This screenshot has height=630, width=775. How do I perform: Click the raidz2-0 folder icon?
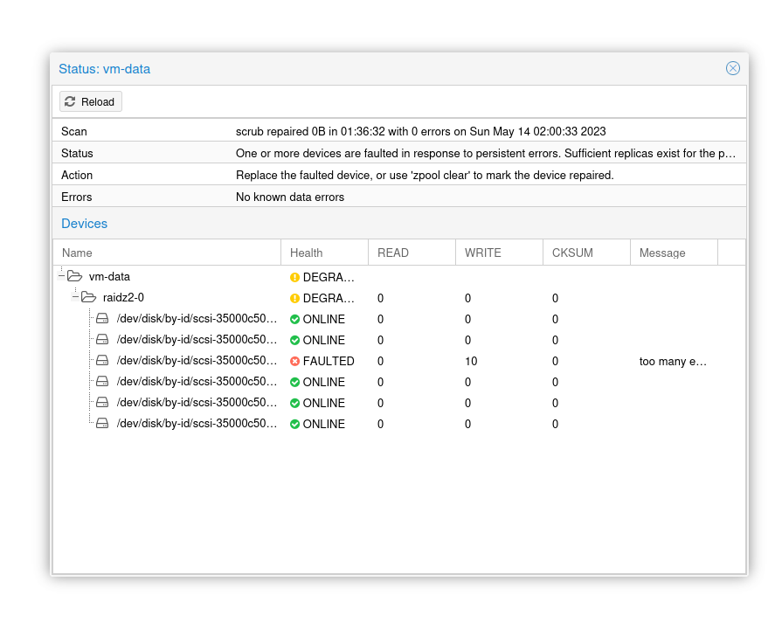[89, 297]
